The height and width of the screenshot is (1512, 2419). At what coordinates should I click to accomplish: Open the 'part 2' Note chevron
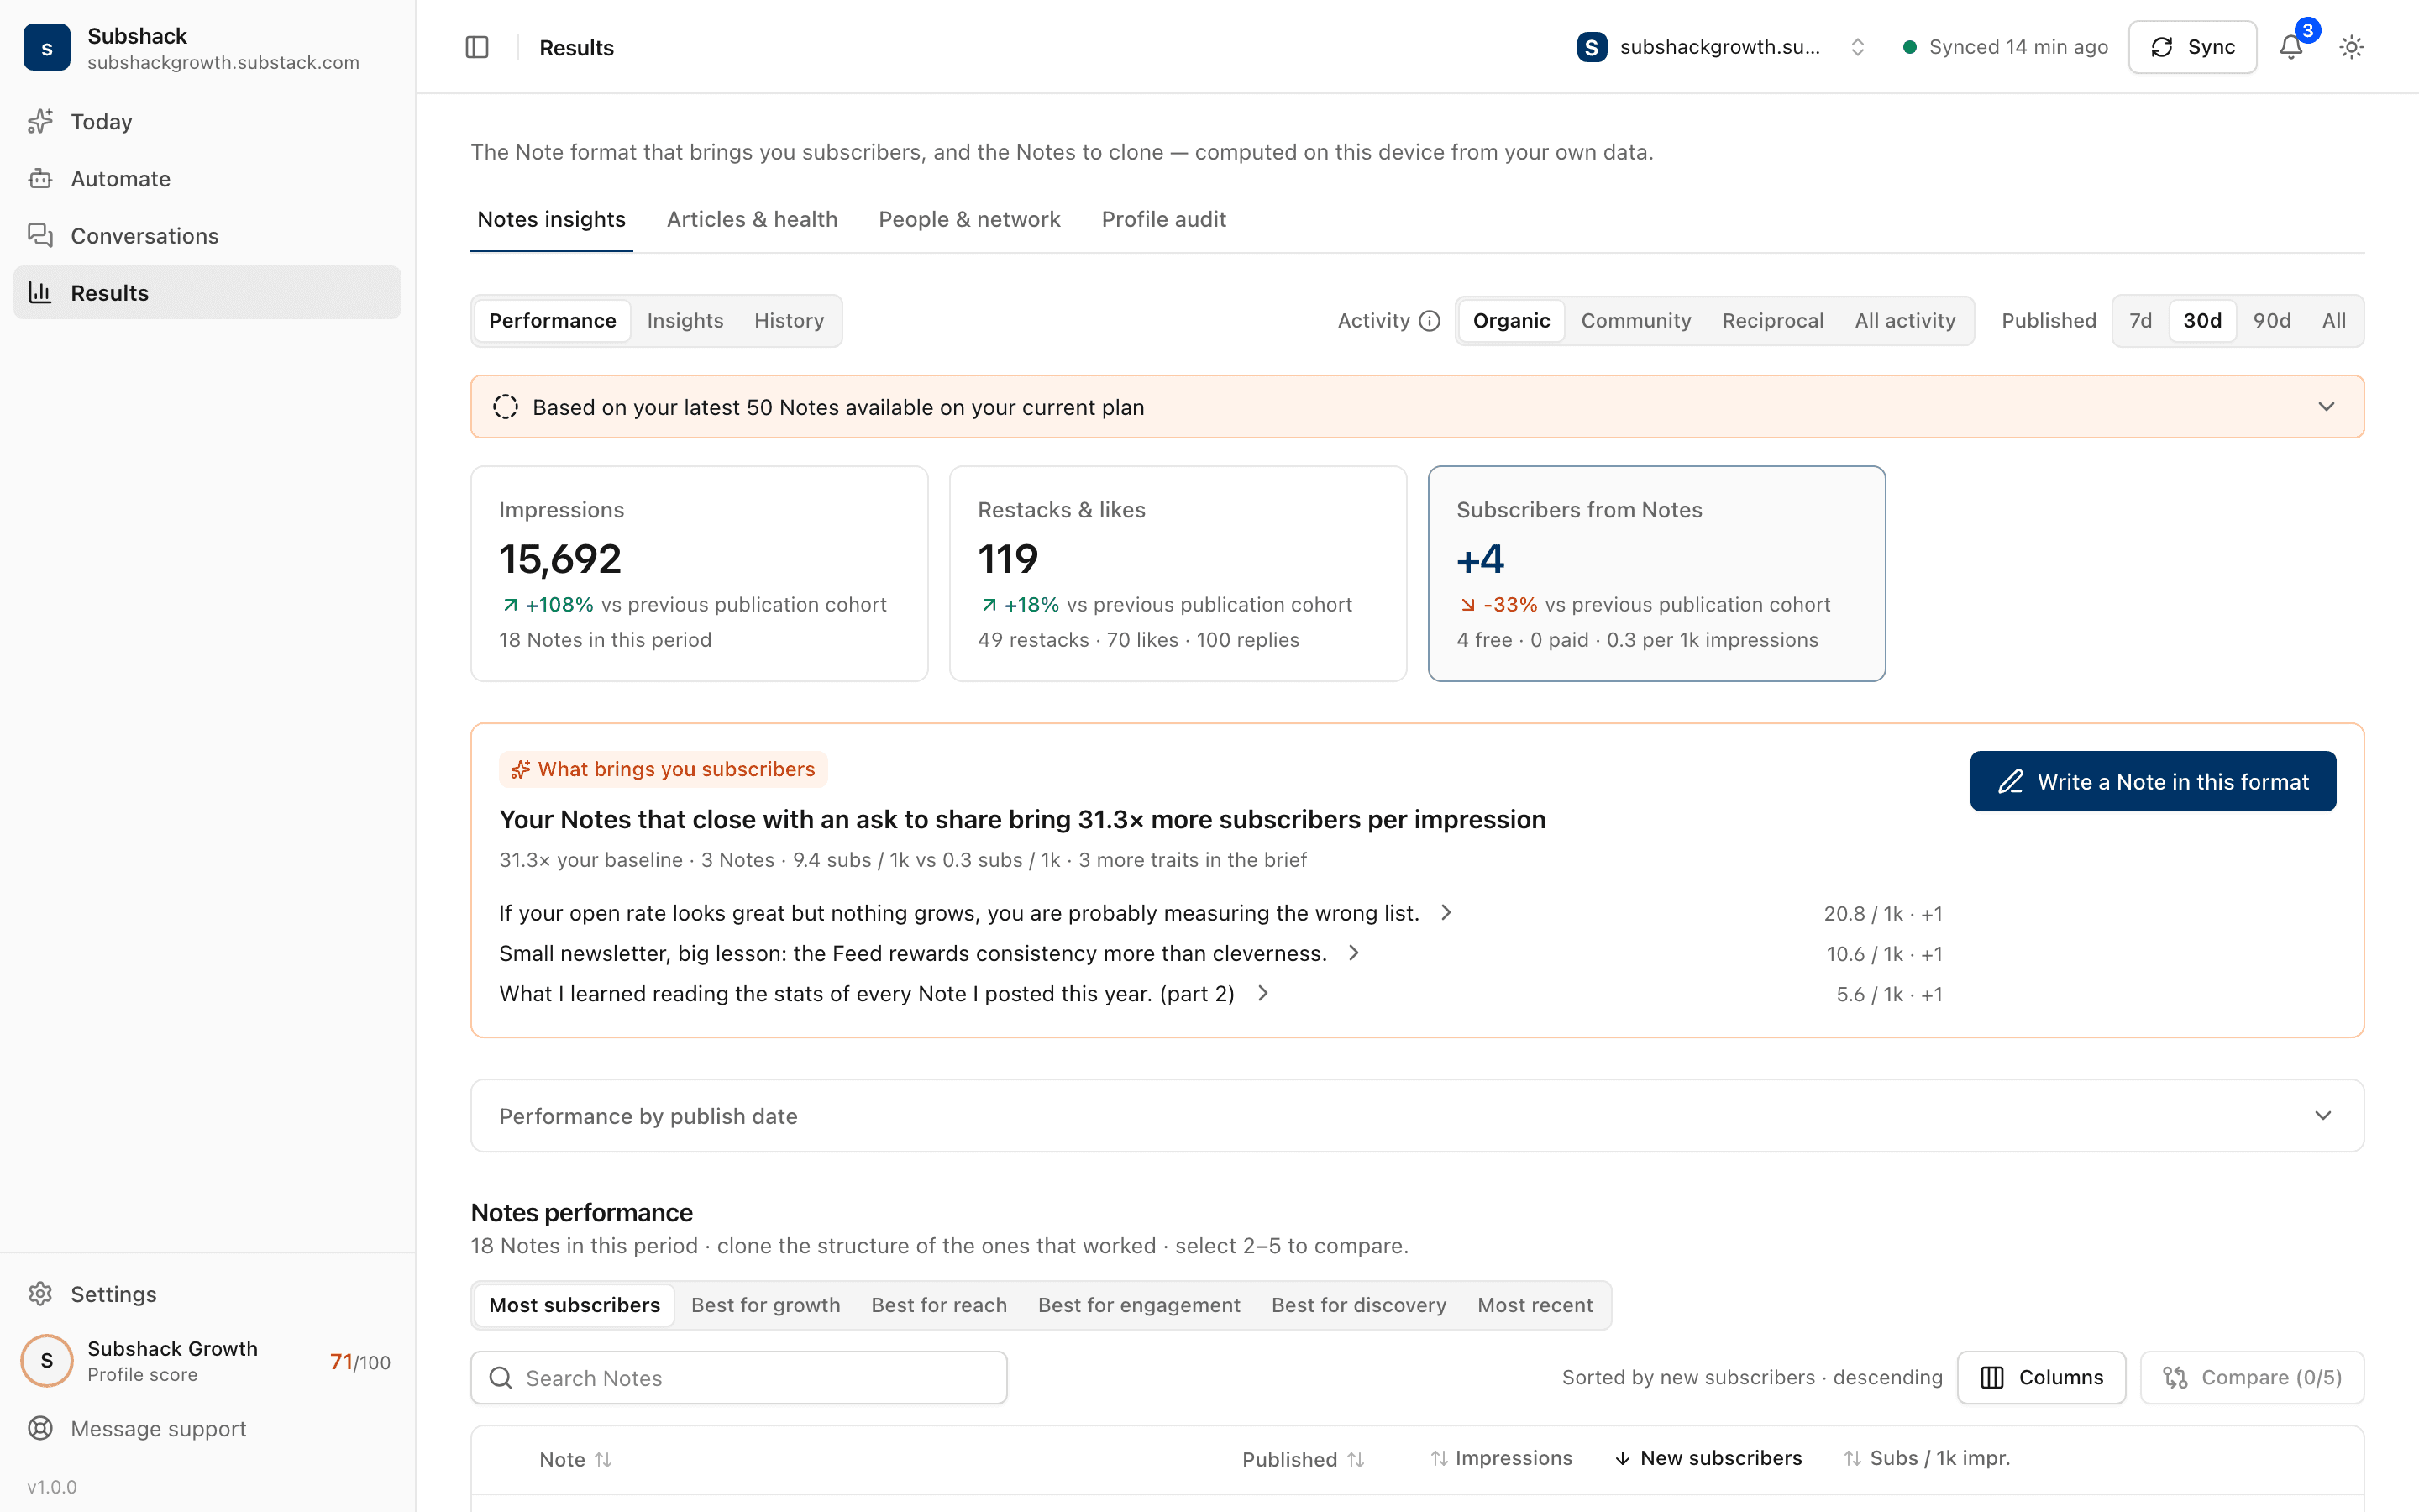point(1262,993)
